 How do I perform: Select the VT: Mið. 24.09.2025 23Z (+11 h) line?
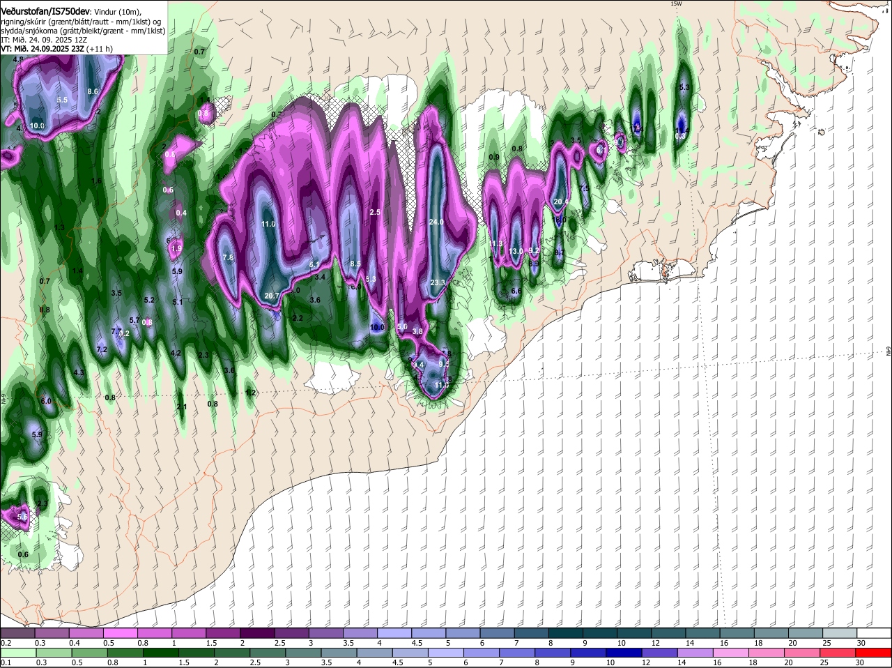[x=56, y=50]
